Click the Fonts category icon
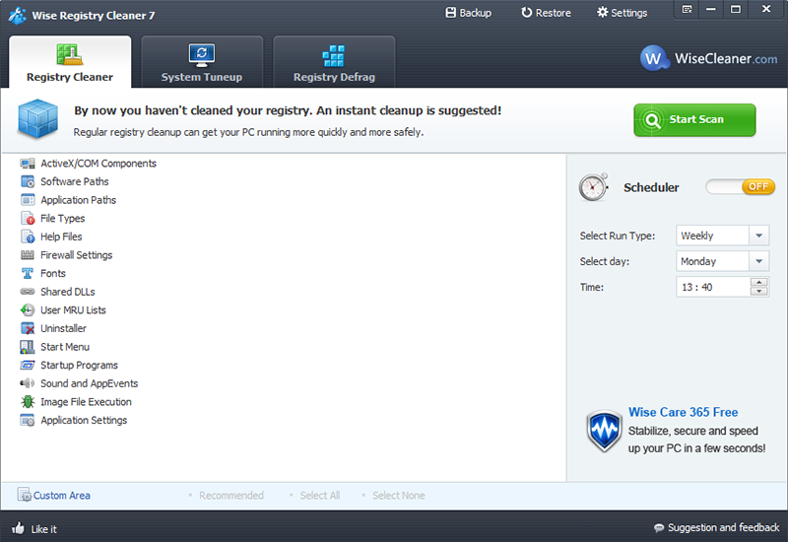Screen dimensions: 788x542 point(28,274)
